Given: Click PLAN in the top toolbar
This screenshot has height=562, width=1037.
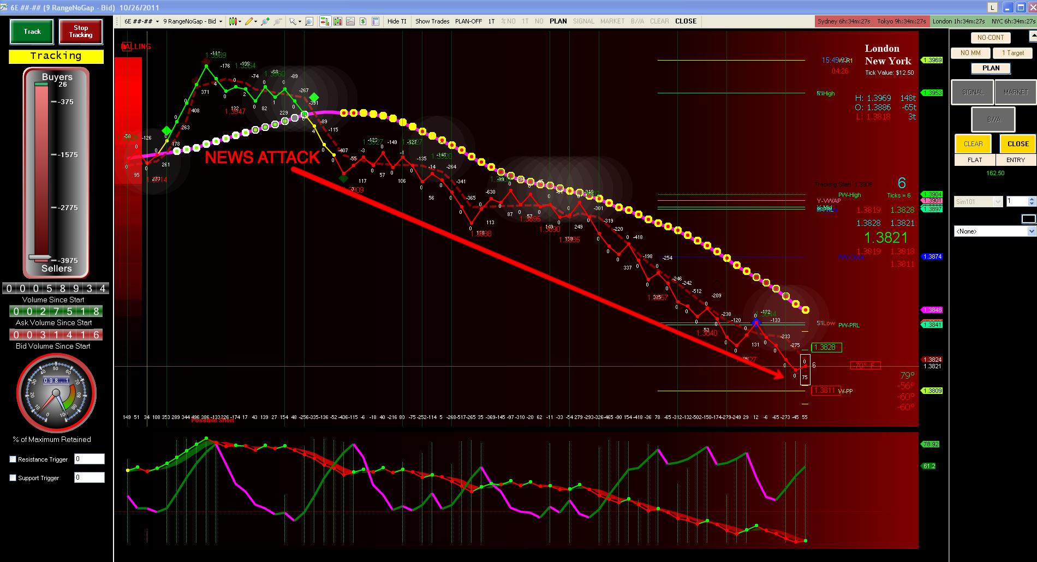Looking at the screenshot, I should [558, 21].
